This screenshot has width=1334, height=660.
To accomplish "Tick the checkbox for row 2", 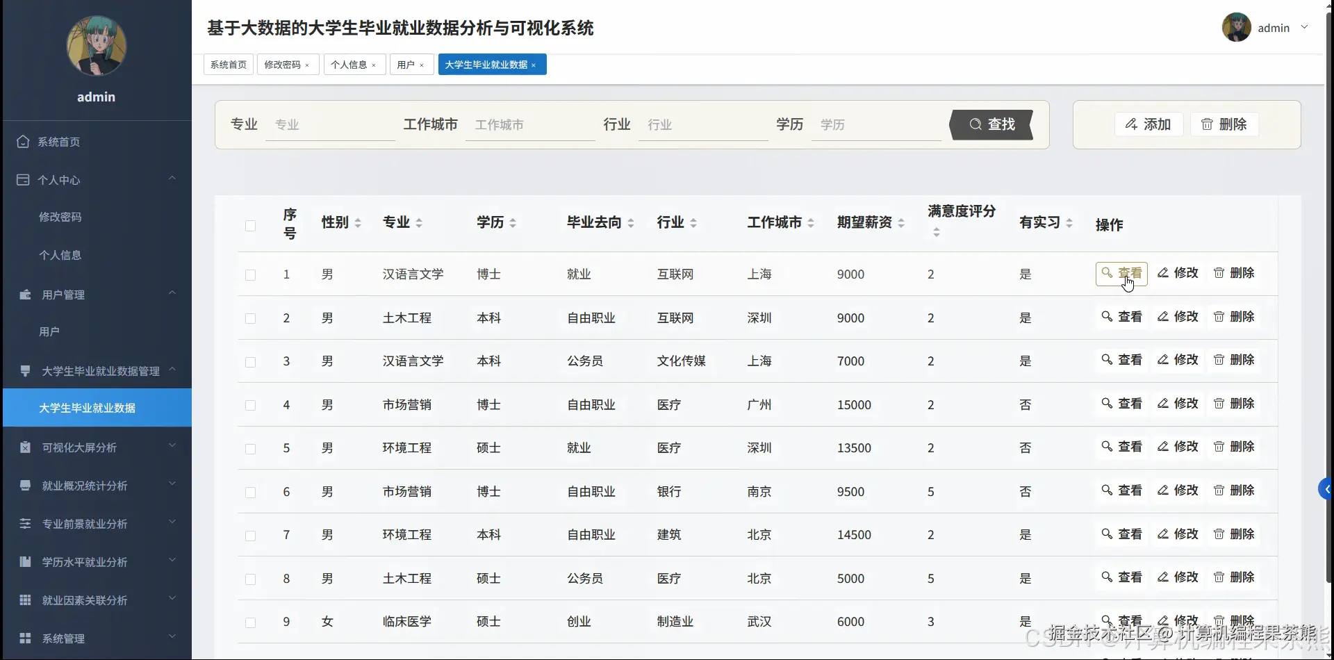I will point(251,319).
